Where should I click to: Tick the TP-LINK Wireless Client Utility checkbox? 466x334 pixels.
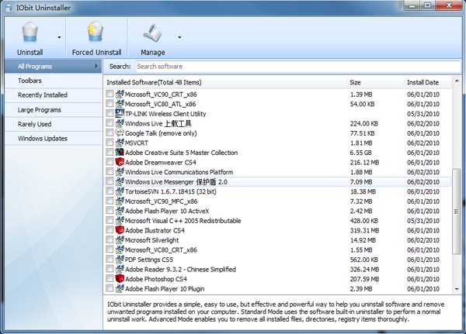click(x=110, y=113)
